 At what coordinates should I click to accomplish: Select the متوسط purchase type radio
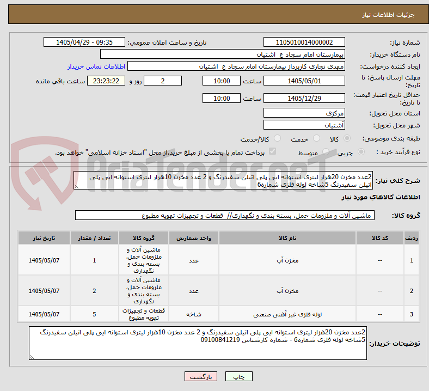pyautogui.click(x=326, y=152)
